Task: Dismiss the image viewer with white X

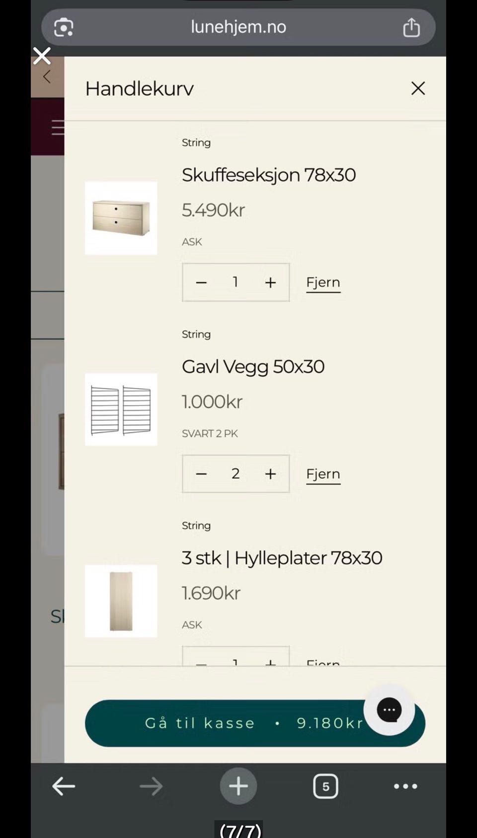Action: [x=42, y=56]
